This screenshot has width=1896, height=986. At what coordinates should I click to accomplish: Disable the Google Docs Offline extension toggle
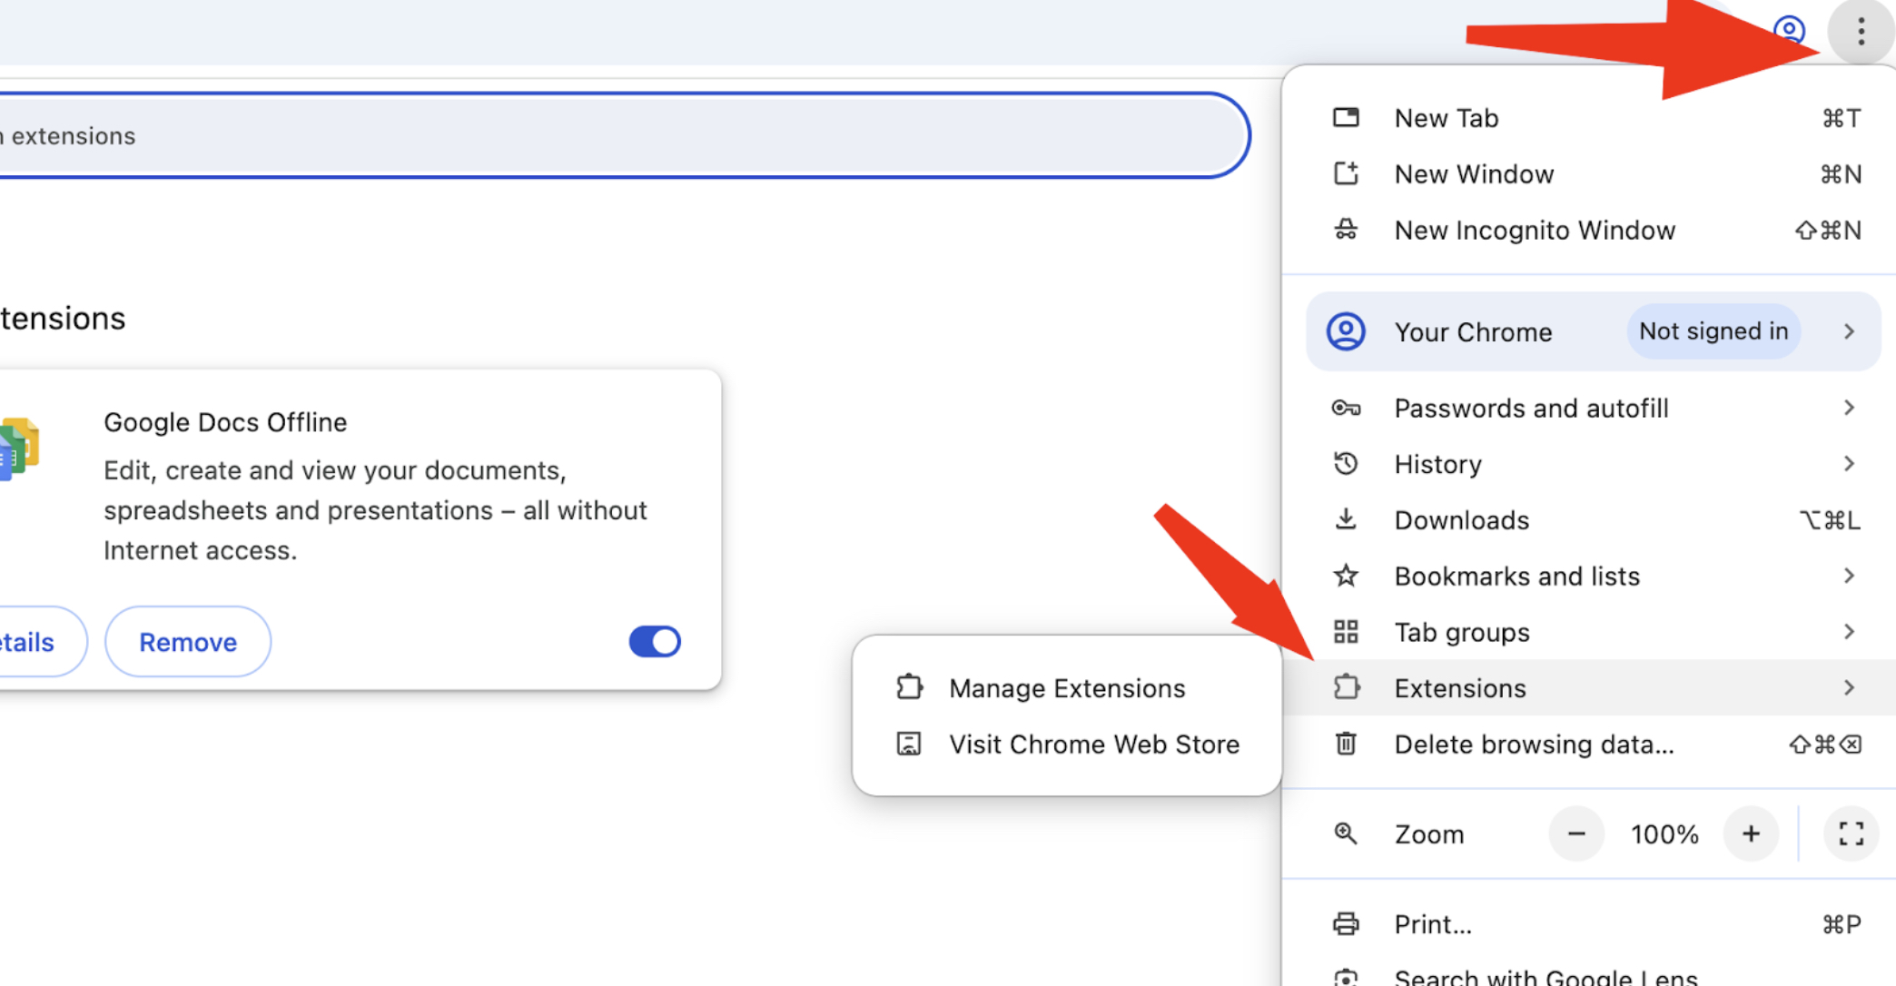(x=655, y=642)
